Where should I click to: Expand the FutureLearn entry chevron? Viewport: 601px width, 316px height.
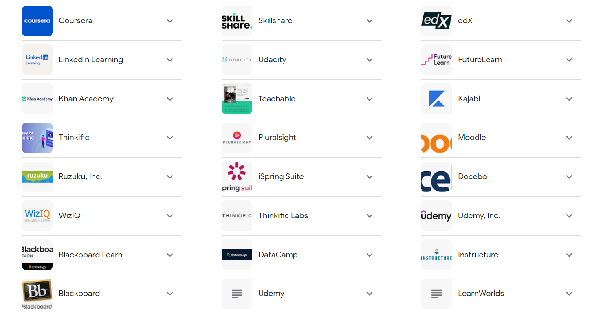569,60
